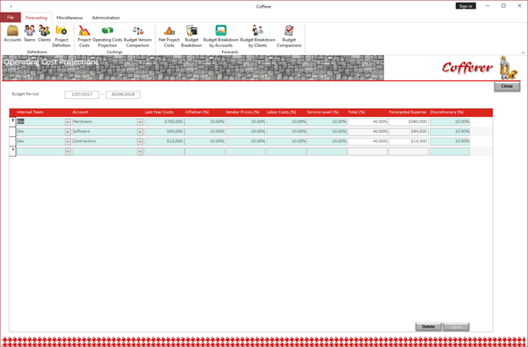
Task: Click the Service-Level (%) column header
Action: (323, 113)
